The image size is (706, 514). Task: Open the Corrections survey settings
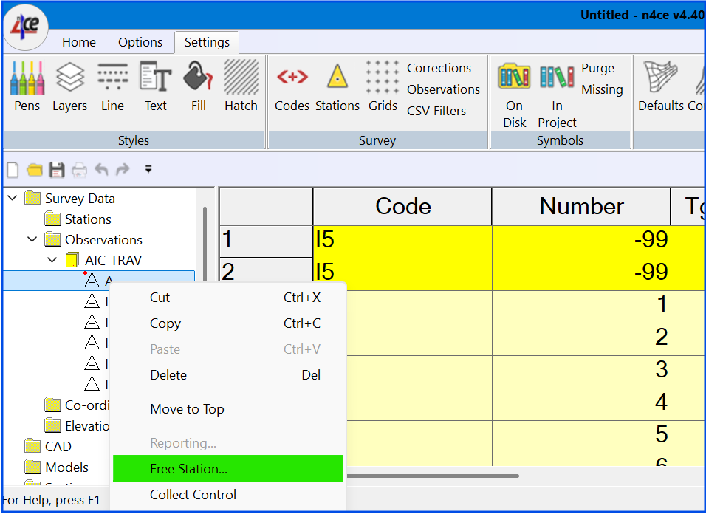(x=439, y=68)
